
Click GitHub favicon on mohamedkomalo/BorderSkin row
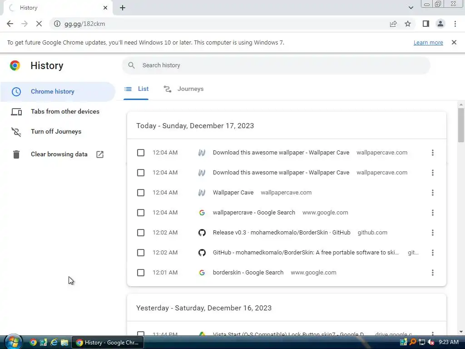(202, 253)
